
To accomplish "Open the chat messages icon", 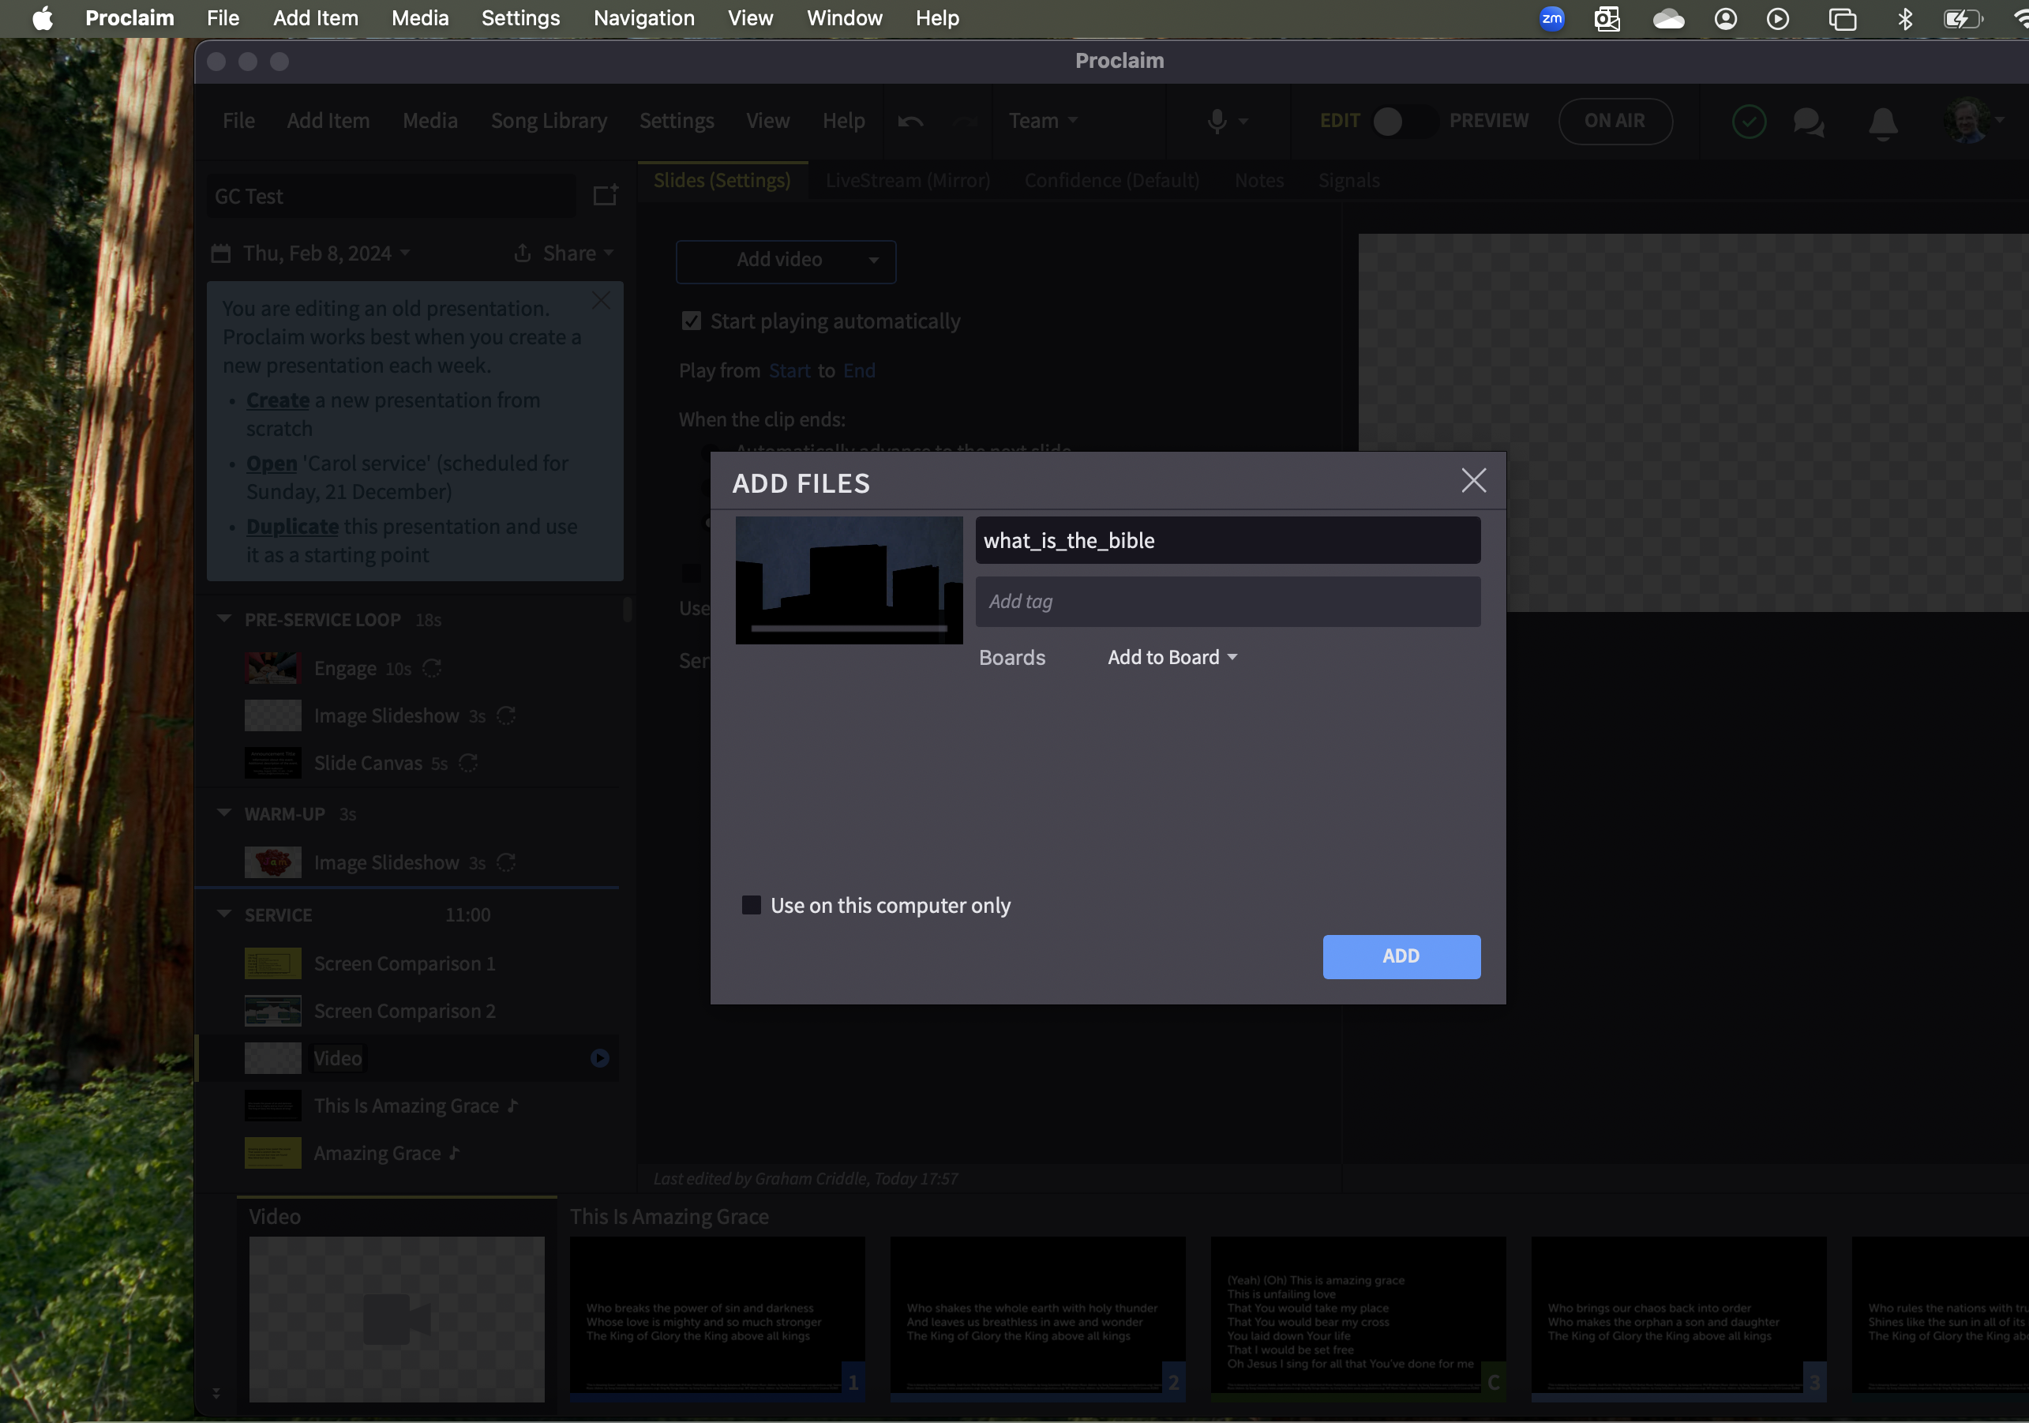I will (1808, 122).
